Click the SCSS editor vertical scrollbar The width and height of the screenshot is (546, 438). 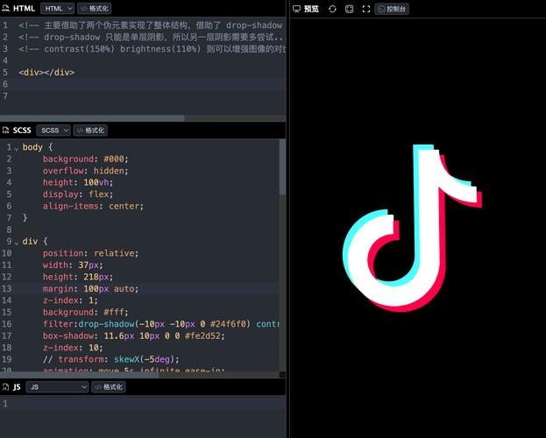282,166
